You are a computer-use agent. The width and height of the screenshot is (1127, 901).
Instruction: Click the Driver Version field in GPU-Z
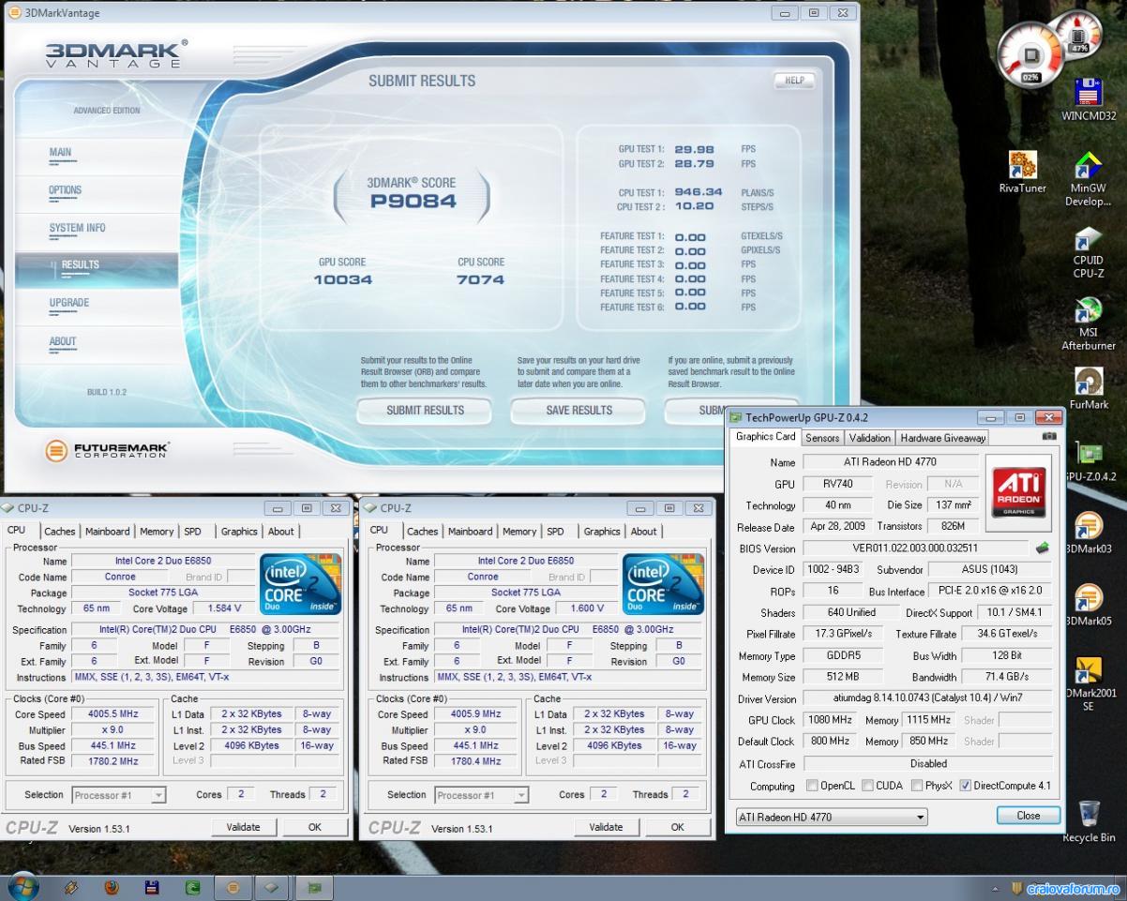point(926,698)
